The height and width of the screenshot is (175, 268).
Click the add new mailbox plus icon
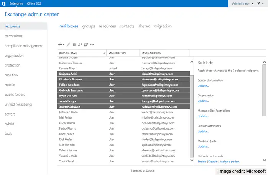pyautogui.click(x=60, y=45)
